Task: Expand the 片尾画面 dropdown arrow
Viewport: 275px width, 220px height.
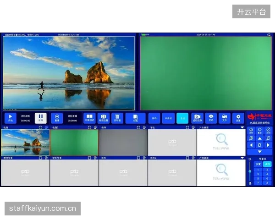Action: point(242,158)
